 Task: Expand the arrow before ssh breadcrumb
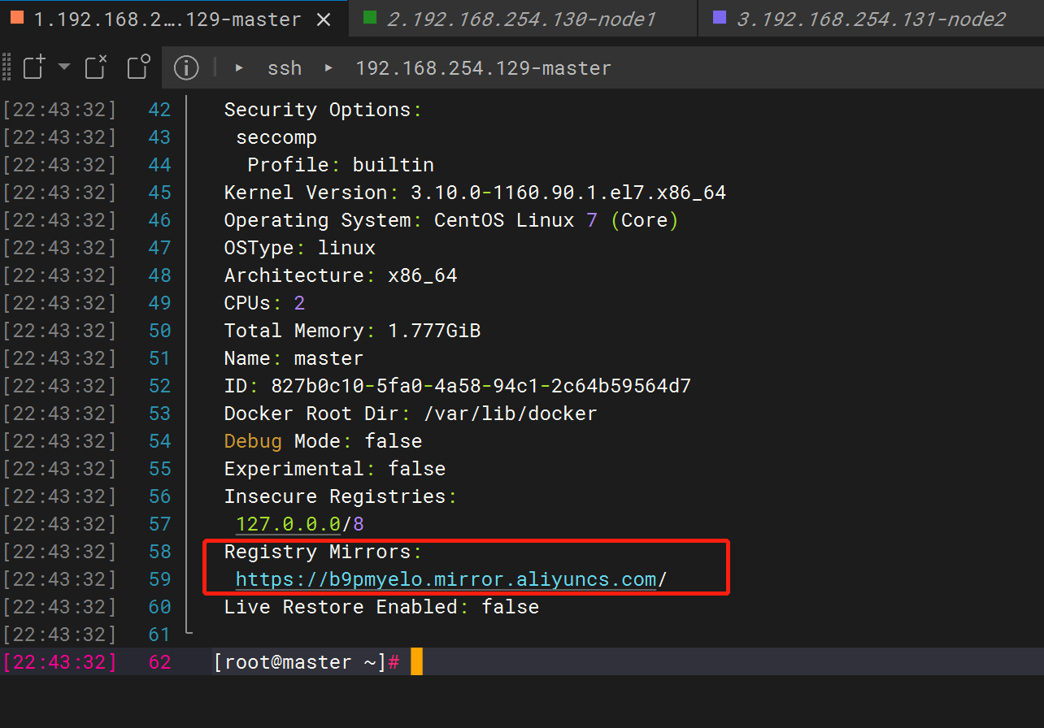coord(239,67)
